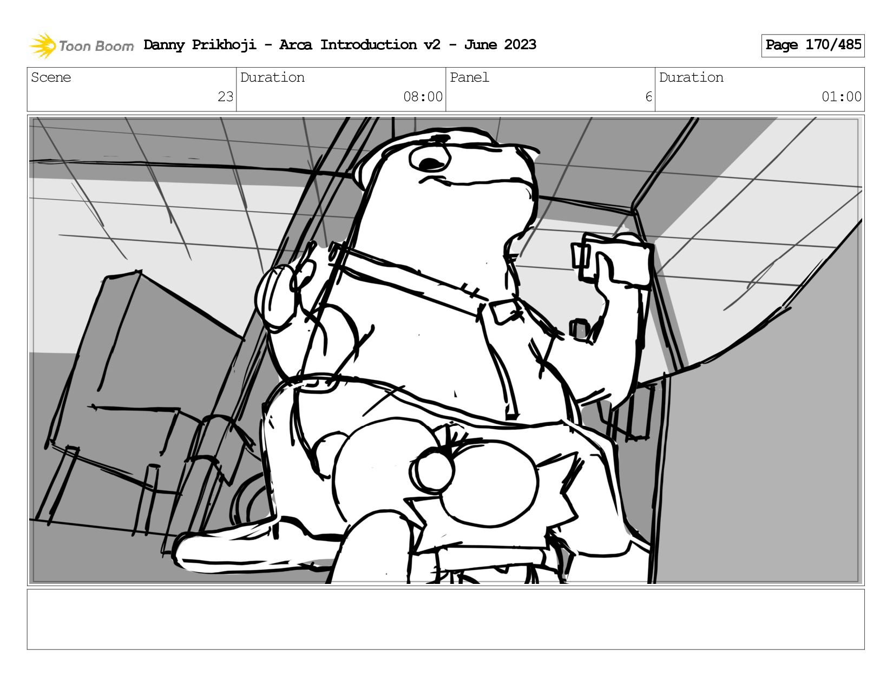Click the storyboard panel drawing
Image resolution: width=893 pixels, height=690 pixels.
pos(445,350)
